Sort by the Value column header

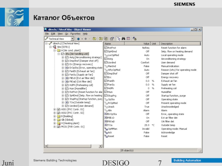pos(146,44)
